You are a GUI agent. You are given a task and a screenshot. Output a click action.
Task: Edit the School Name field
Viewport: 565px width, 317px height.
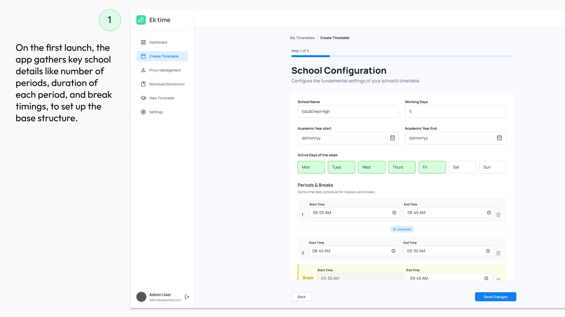click(348, 112)
